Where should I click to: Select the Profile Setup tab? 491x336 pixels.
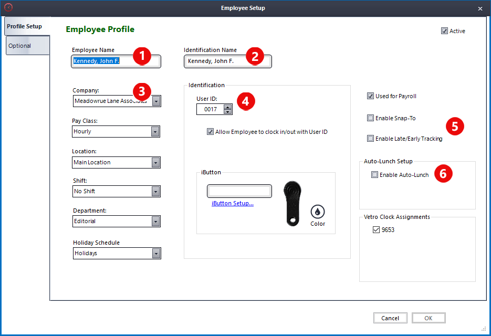(25, 26)
